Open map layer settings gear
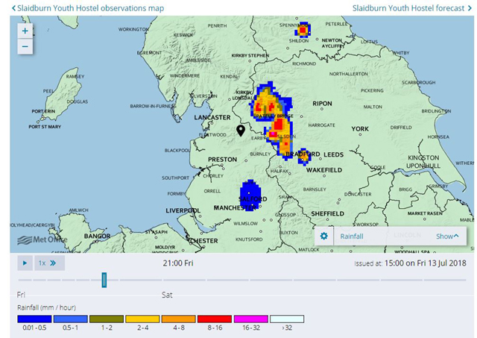 (323, 236)
